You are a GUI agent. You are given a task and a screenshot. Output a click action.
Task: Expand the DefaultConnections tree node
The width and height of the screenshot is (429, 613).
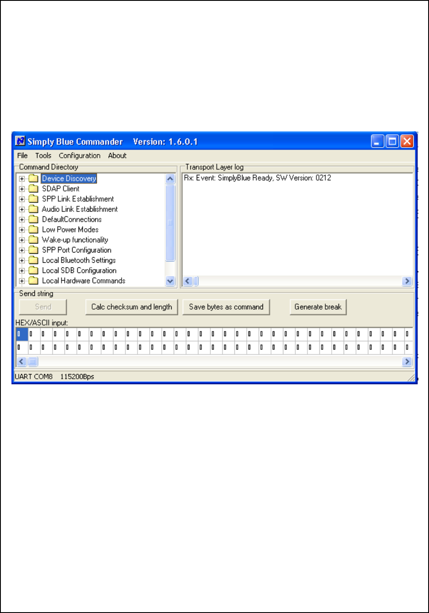(22, 219)
